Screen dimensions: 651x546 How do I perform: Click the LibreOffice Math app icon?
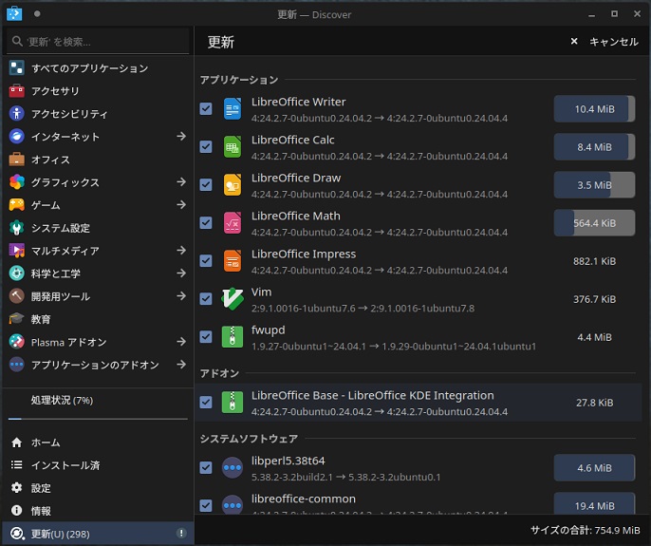[x=232, y=223]
